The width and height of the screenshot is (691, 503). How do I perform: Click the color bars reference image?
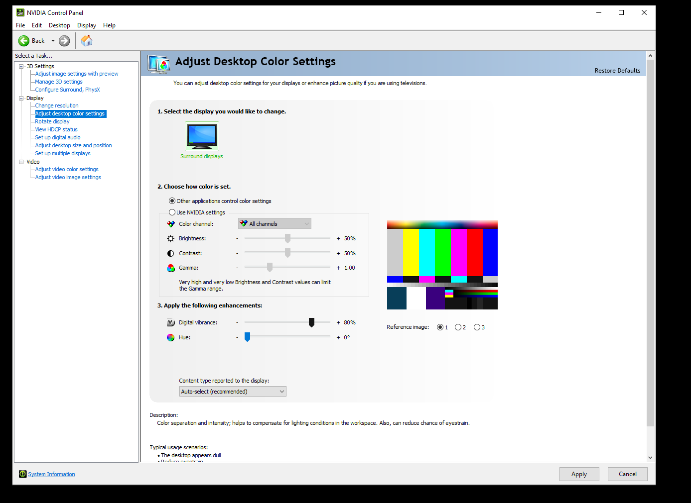[442, 265]
